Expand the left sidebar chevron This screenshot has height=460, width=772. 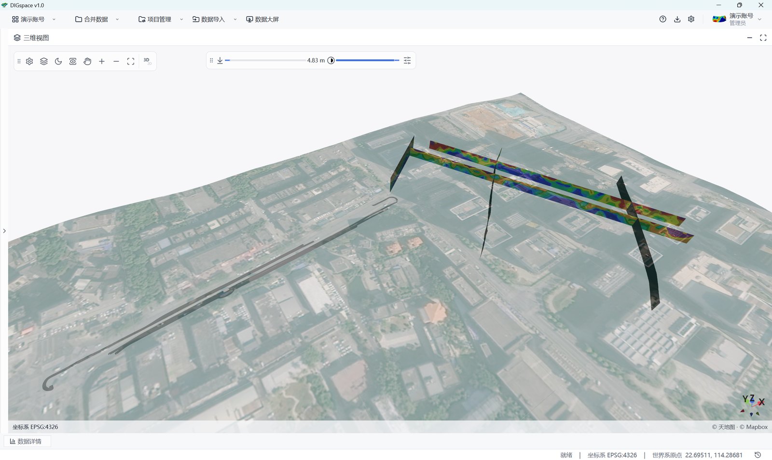tap(4, 231)
